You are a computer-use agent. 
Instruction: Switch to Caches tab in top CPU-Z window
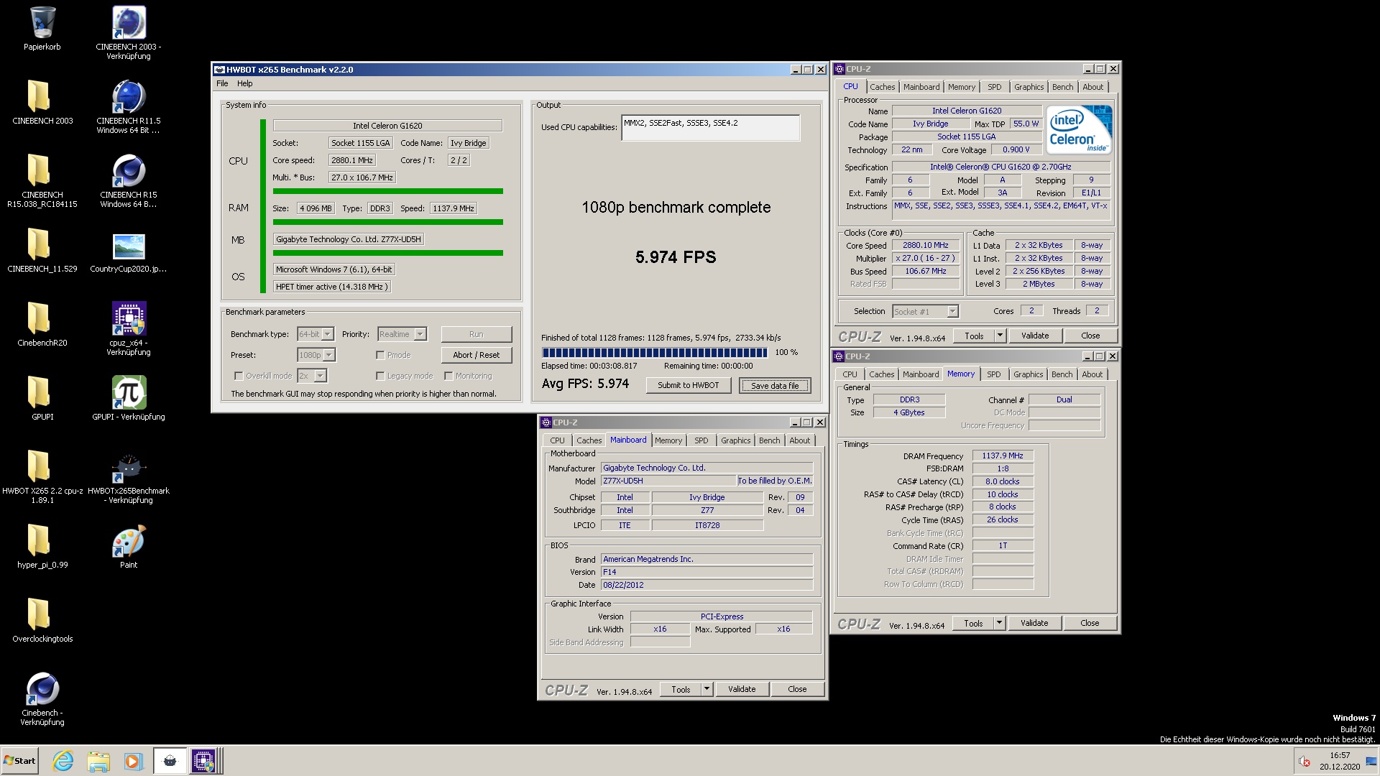coord(883,87)
